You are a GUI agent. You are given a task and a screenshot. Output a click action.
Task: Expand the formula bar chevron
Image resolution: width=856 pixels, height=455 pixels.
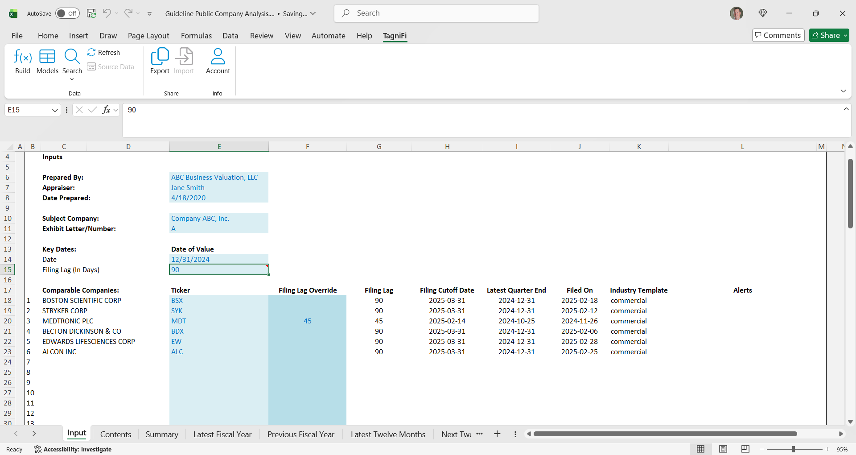click(846, 109)
